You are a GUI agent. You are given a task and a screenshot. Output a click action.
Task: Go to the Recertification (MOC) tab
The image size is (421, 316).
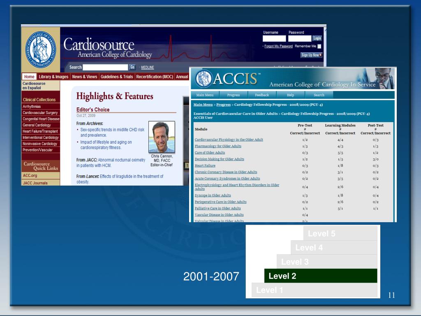(x=155, y=77)
